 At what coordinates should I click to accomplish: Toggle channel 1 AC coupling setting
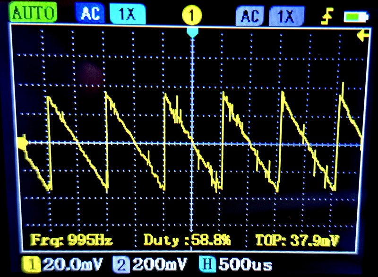click(x=90, y=14)
